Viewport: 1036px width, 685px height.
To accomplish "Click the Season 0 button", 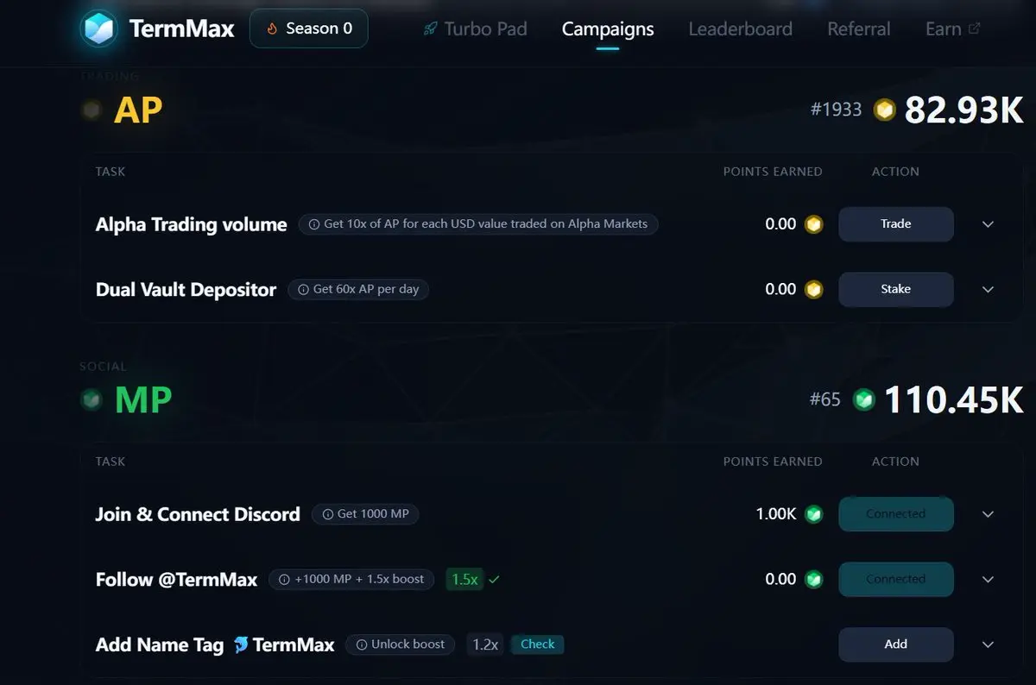I will click(308, 28).
